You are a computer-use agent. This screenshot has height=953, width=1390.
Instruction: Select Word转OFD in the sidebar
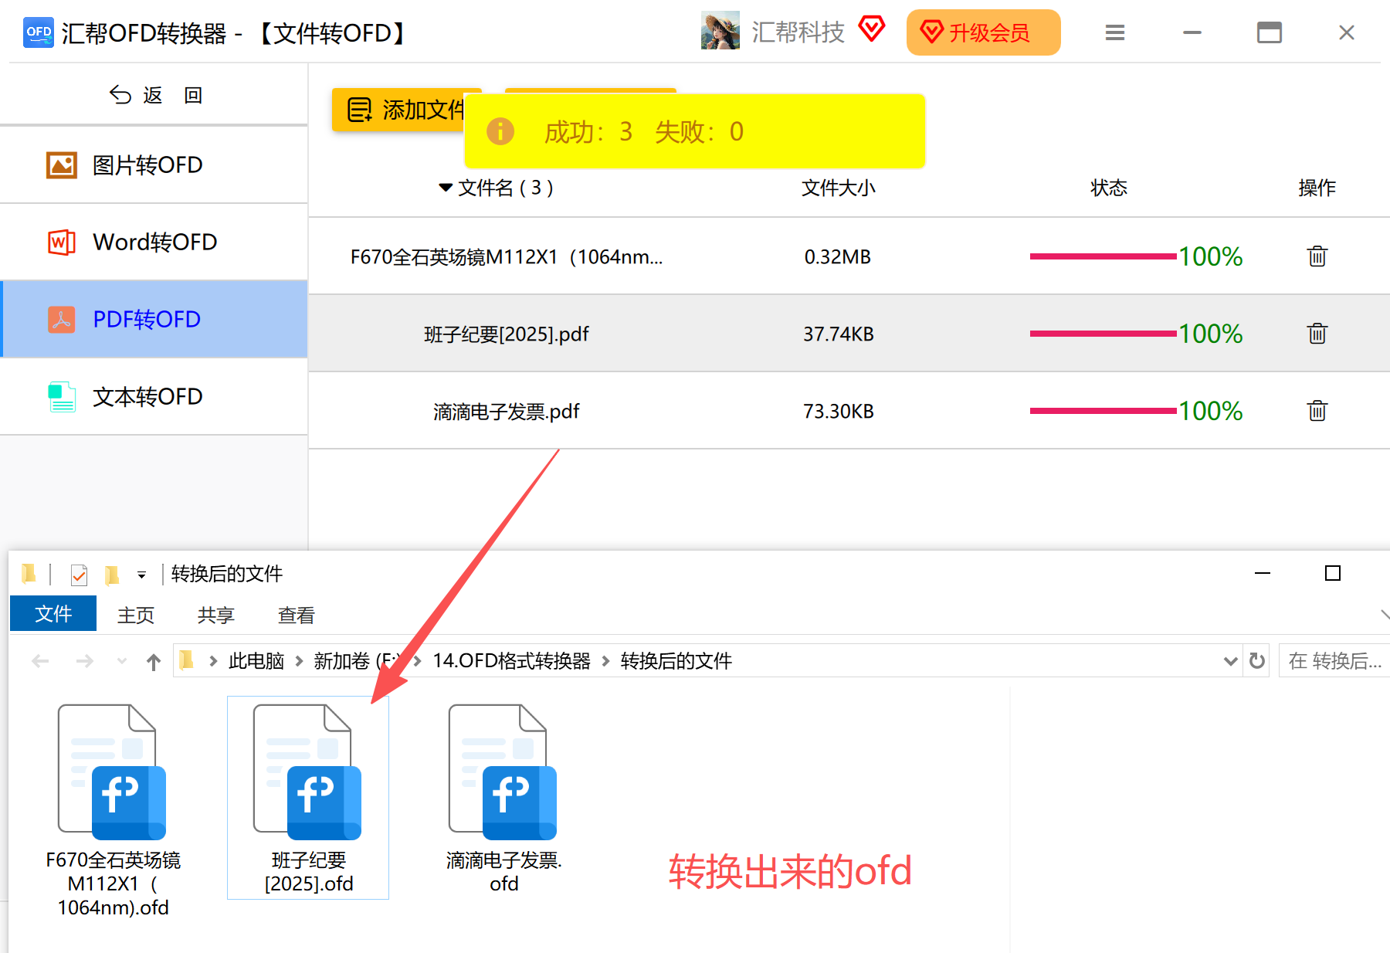click(x=154, y=242)
